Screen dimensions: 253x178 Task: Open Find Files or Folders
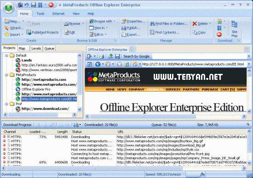[169, 24]
